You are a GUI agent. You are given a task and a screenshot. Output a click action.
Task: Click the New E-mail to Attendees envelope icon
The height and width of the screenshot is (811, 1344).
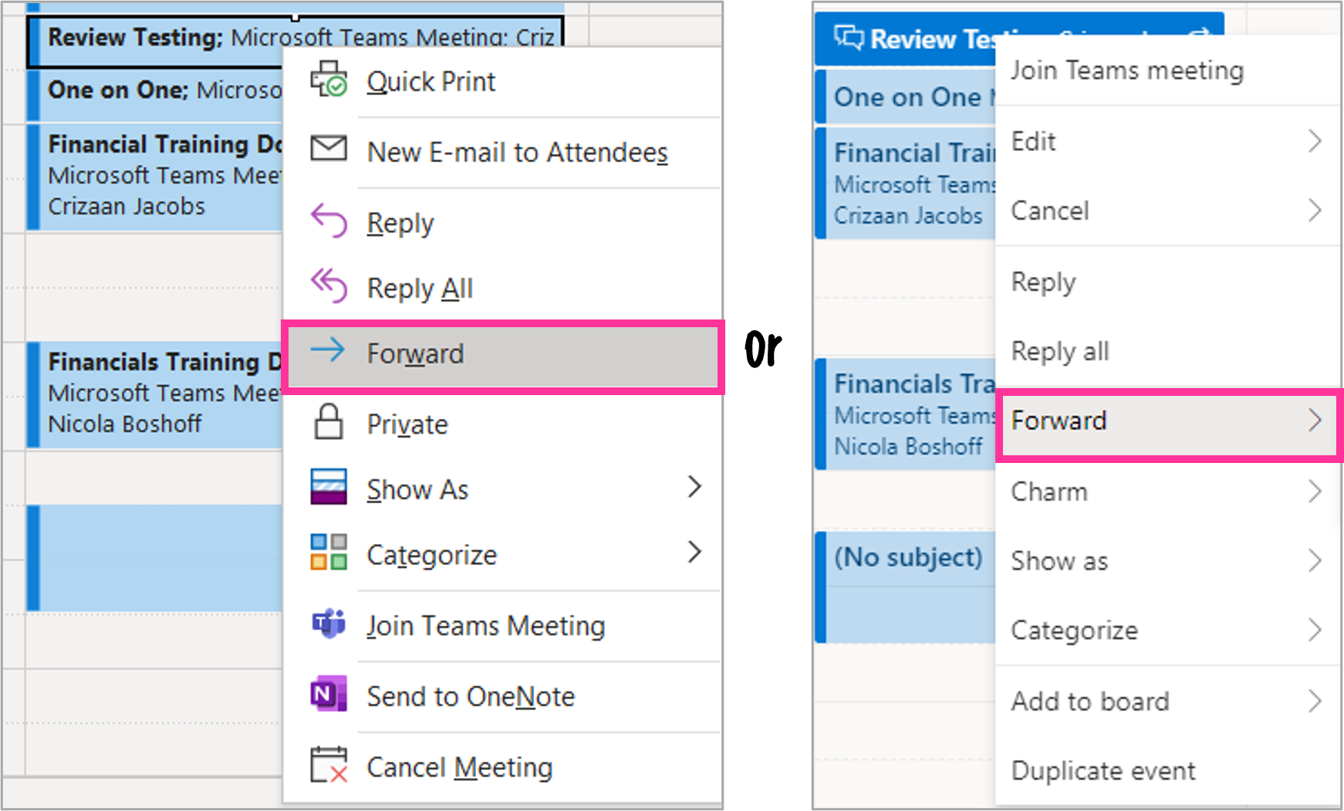click(329, 148)
